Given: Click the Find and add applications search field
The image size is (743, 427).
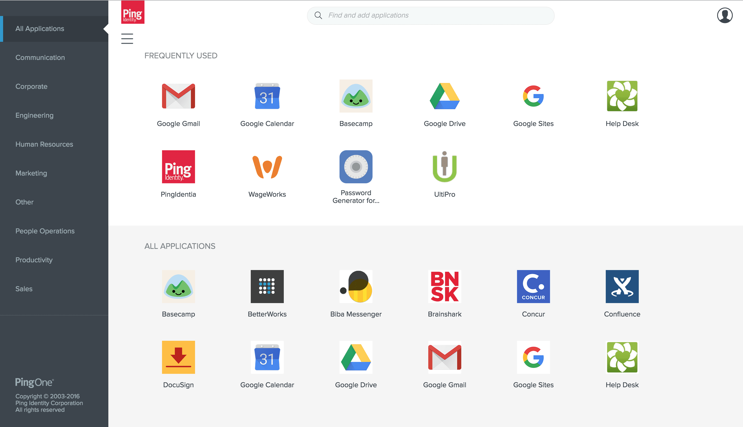Looking at the screenshot, I should (430, 15).
